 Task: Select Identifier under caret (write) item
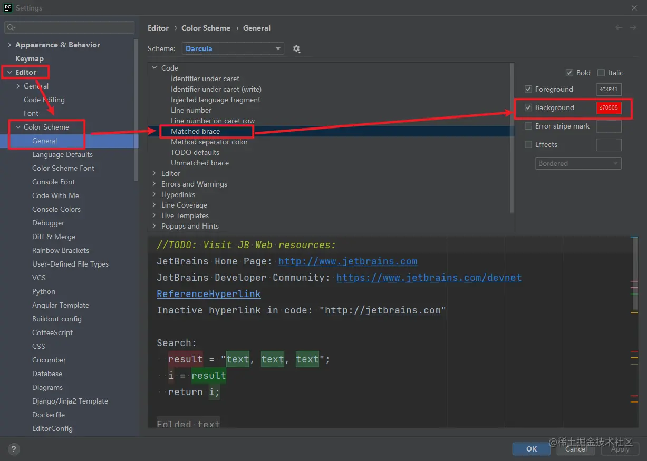[216, 89]
